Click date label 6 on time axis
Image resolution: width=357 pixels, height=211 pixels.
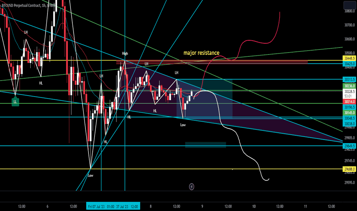coord(47,206)
